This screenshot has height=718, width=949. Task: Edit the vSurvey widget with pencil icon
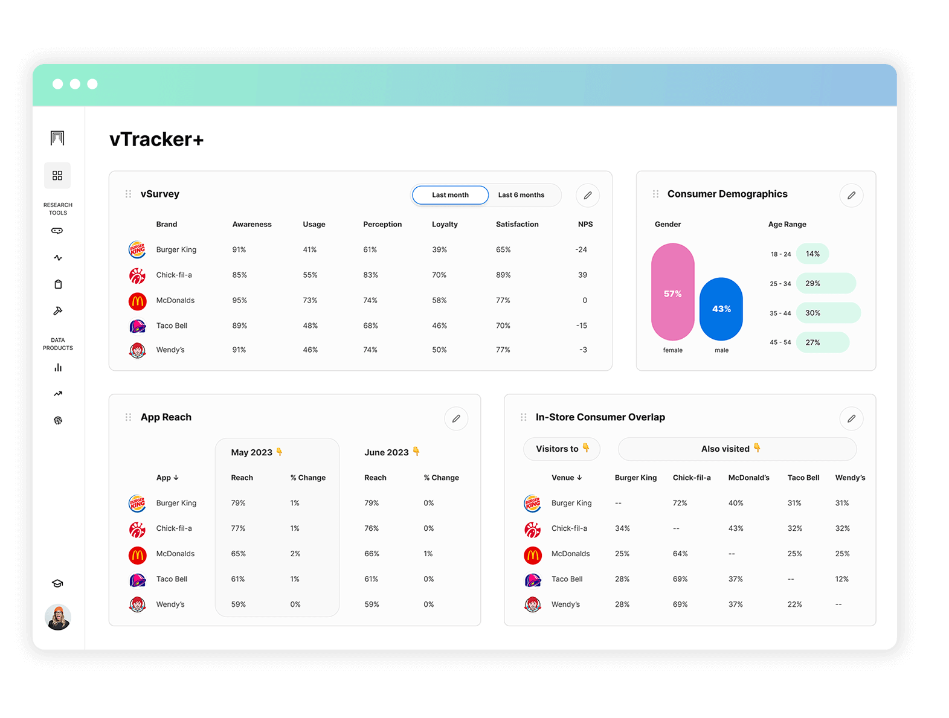pos(588,195)
